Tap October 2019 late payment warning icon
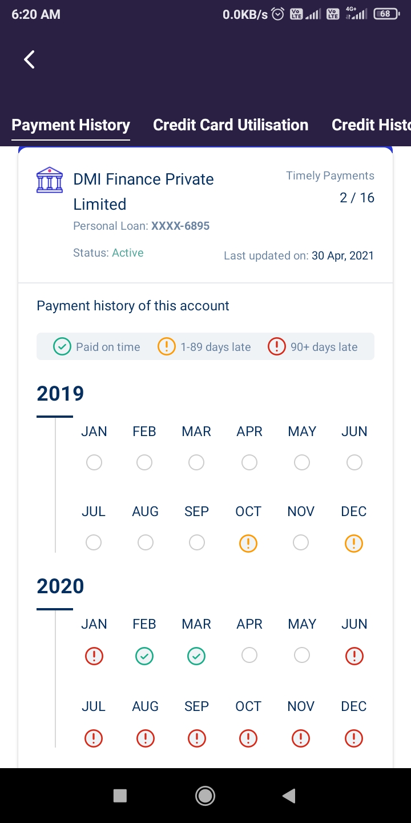Image resolution: width=411 pixels, height=823 pixels. [x=248, y=543]
